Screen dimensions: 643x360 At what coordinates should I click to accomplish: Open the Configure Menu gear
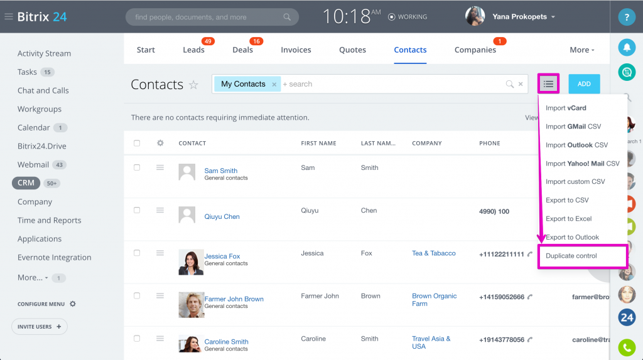point(73,304)
